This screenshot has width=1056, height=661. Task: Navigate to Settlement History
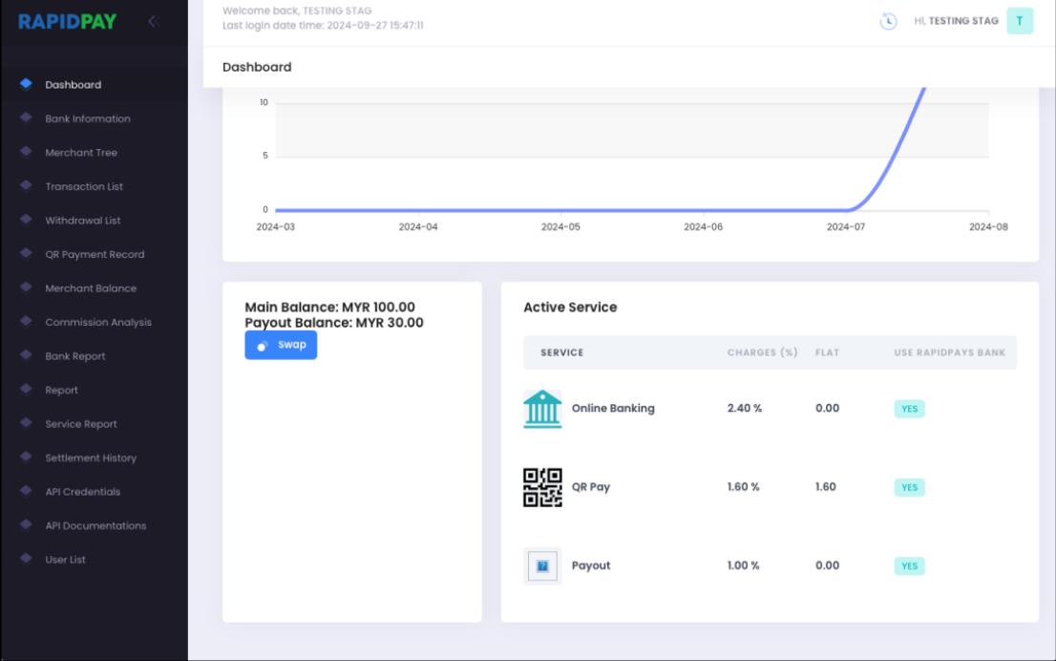[91, 458]
